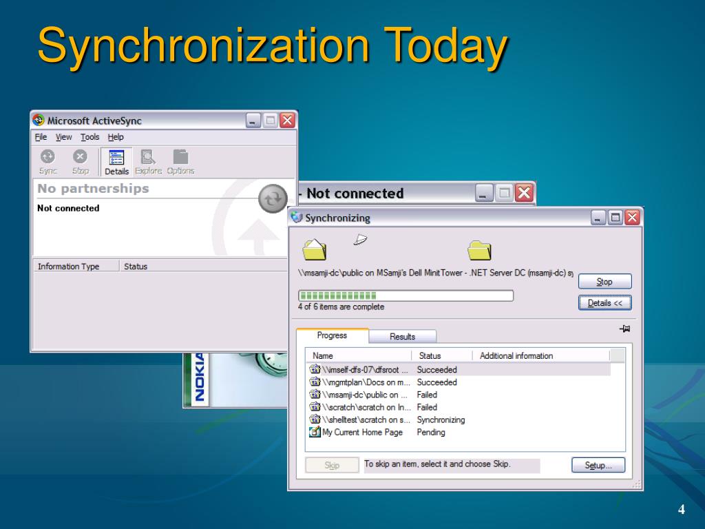The height and width of the screenshot is (529, 705).
Task: Open the File menu in ActiveSync
Action: (x=41, y=137)
